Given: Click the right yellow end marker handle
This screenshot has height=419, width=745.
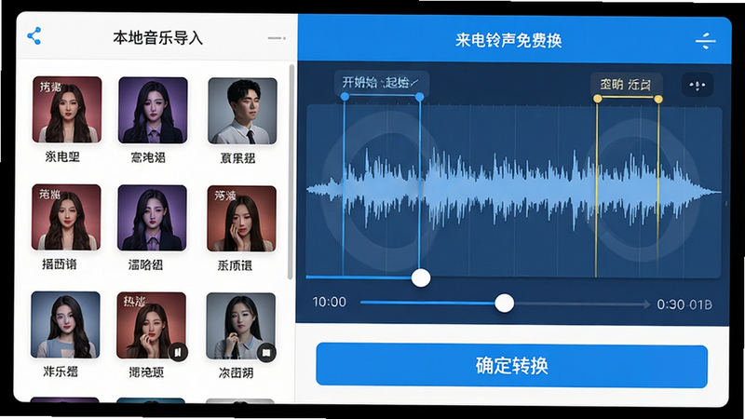Looking at the screenshot, I should pos(658,99).
